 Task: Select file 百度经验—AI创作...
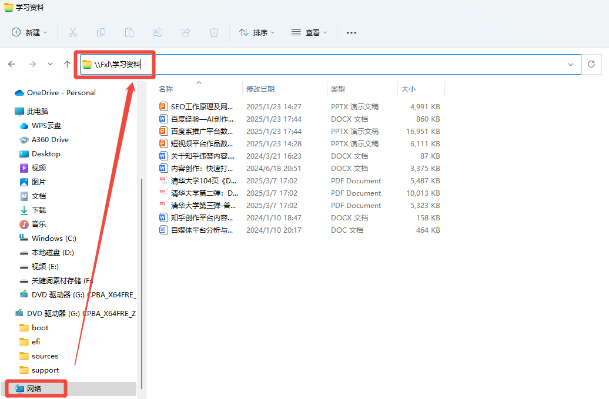click(x=202, y=119)
